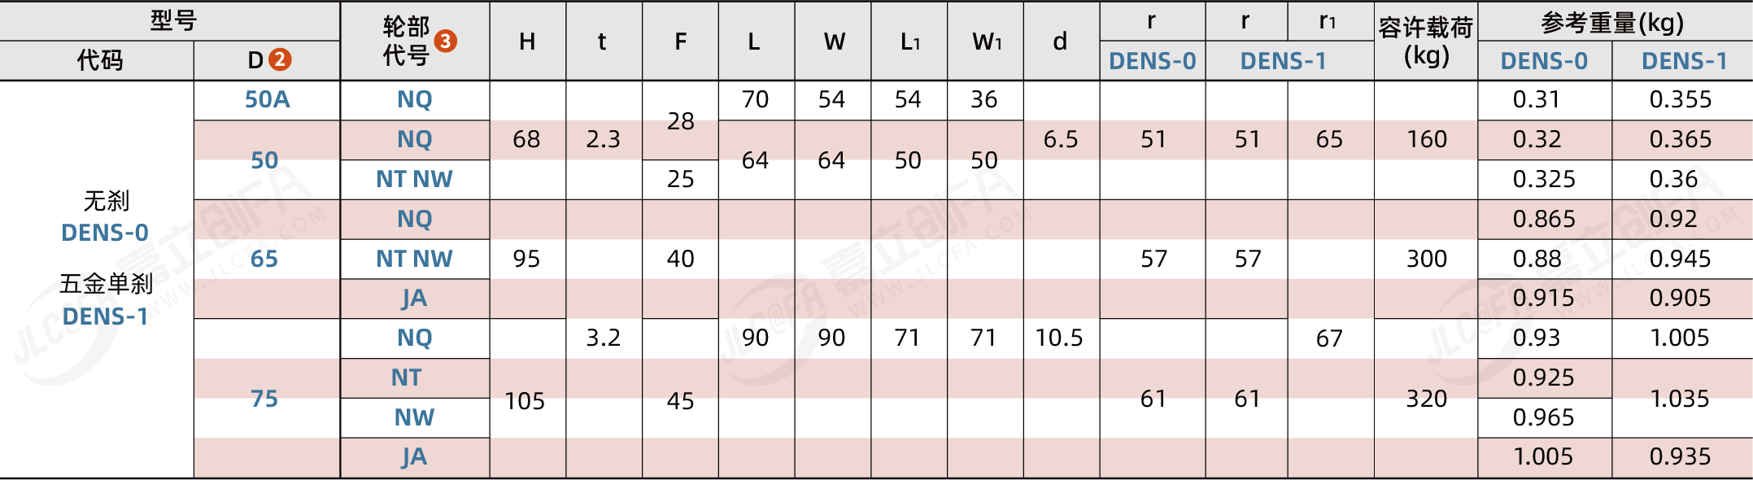Select the D value 75 cell
This screenshot has width=1753, height=480.
click(x=264, y=399)
